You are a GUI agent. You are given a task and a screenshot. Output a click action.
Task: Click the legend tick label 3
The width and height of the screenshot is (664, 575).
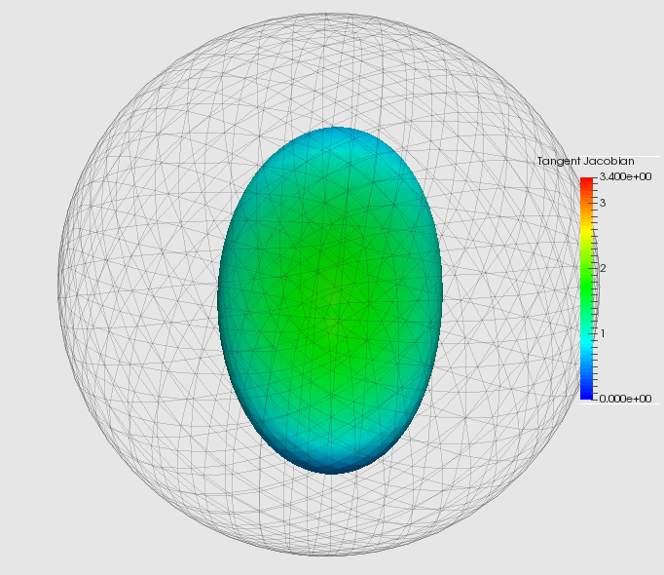point(603,203)
